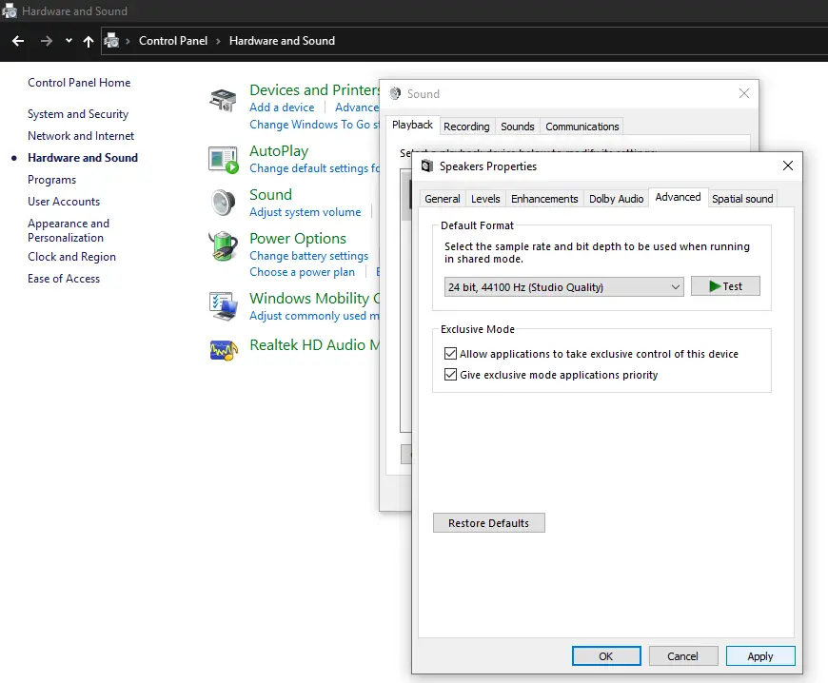Open the AutoPlay heading link

(x=279, y=151)
